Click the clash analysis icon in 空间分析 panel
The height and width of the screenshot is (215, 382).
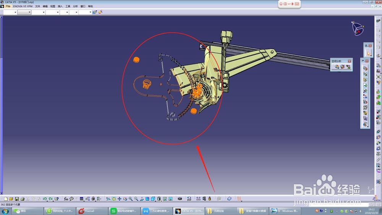[x=337, y=67]
